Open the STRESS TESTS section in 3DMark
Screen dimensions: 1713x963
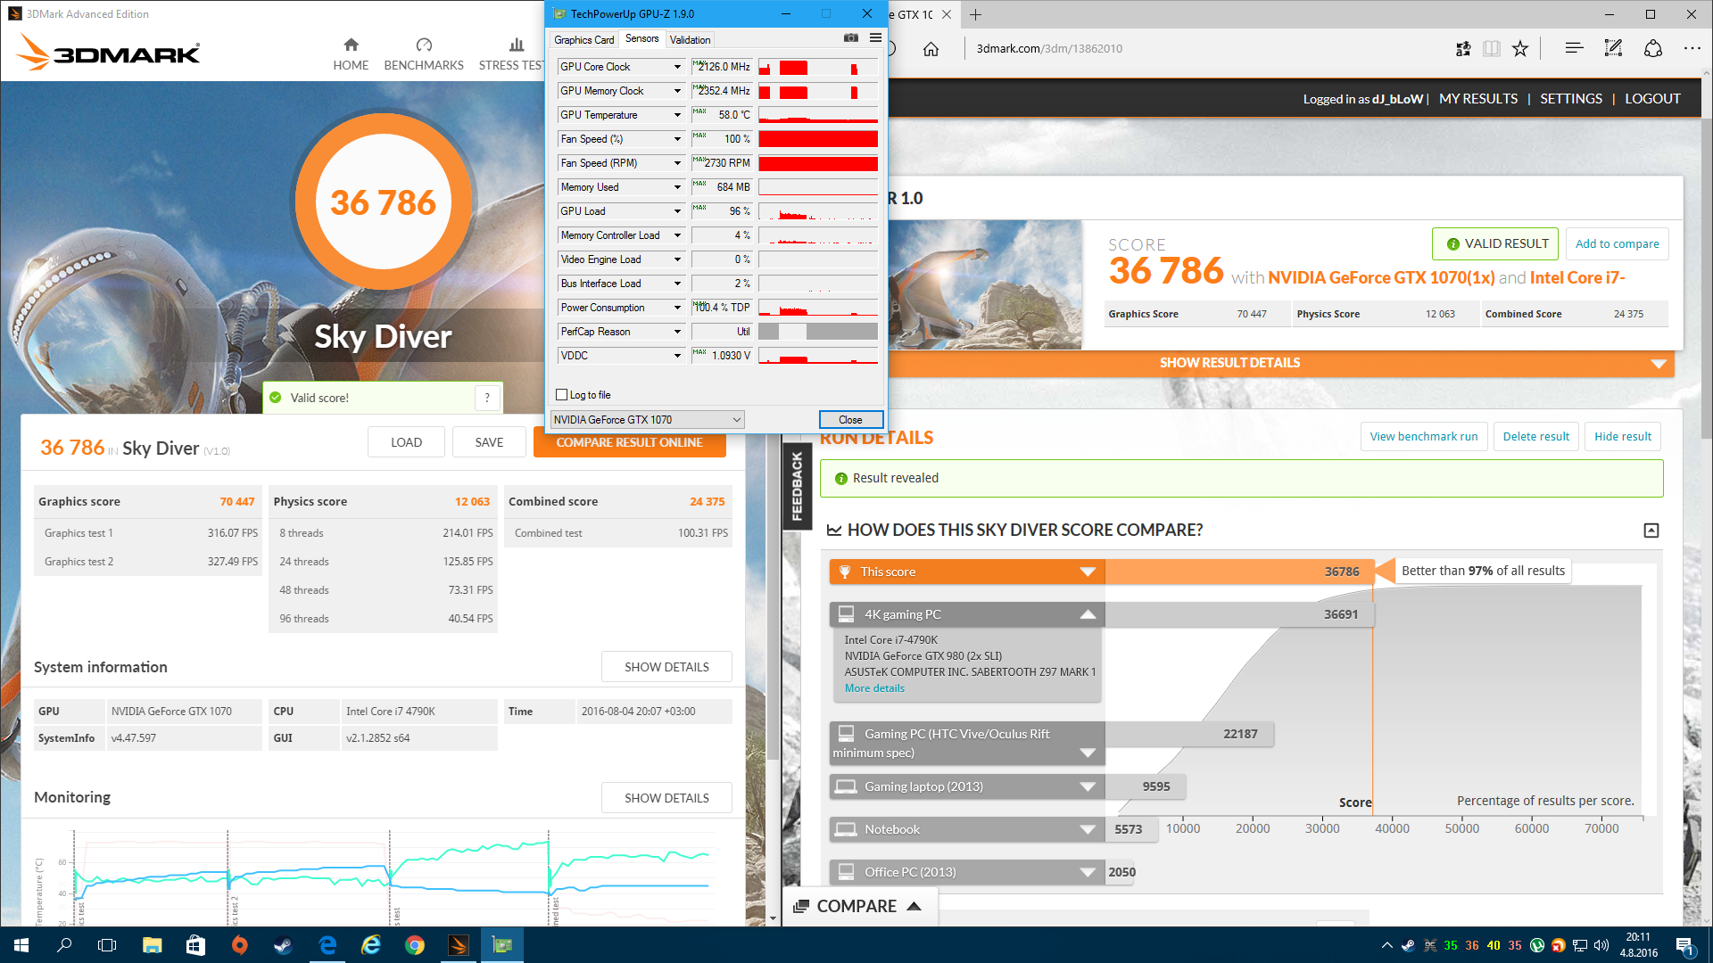point(511,54)
